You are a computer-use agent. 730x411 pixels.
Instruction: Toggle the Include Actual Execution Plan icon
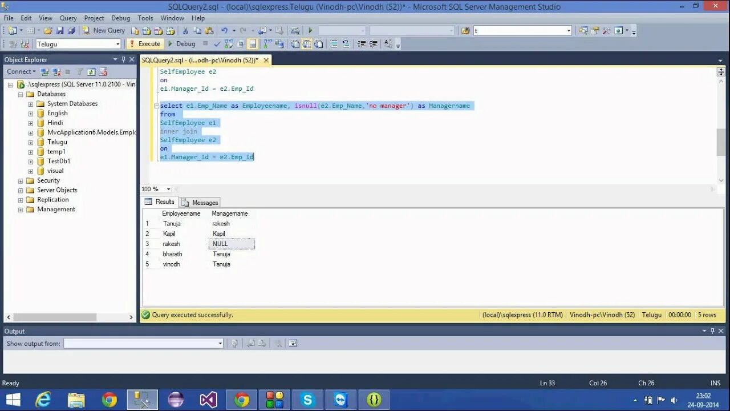(267, 44)
